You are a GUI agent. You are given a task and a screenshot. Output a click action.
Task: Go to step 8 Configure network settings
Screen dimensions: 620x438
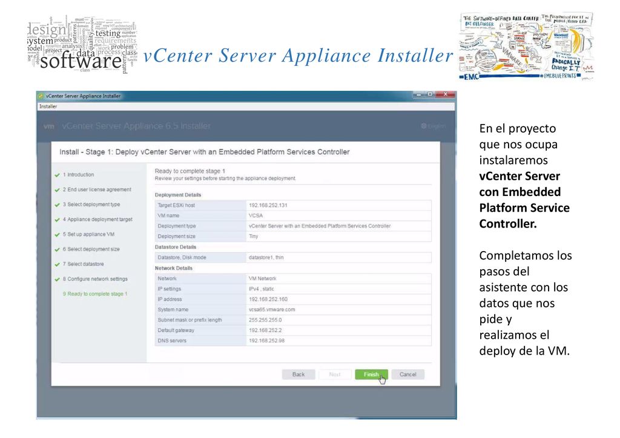coord(95,279)
